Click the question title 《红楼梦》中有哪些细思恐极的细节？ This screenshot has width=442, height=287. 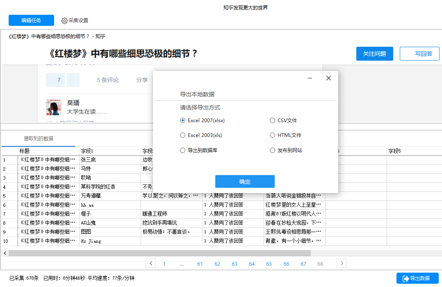[123, 54]
